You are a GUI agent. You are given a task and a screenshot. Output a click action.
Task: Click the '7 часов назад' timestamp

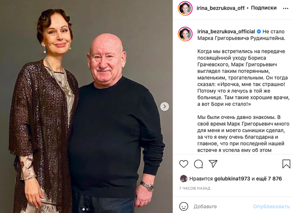click(195, 189)
